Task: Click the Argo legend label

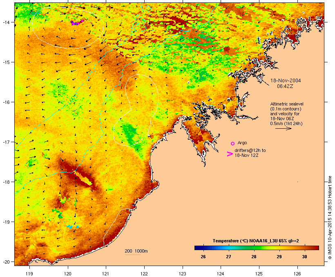Action: (242, 143)
